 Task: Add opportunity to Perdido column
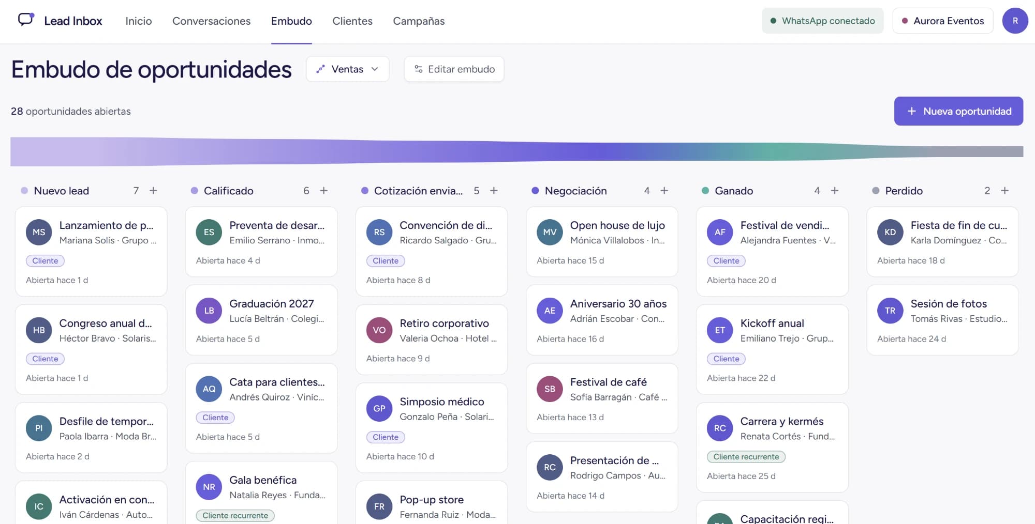[1005, 191]
